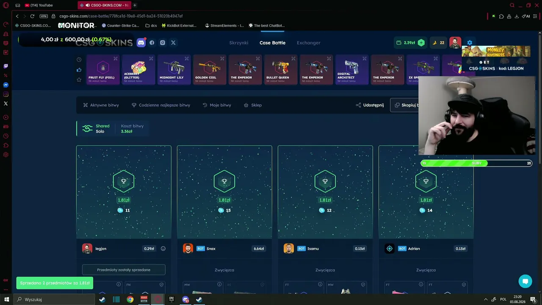Click the Udostępnij share button
542x305 pixels.
[x=370, y=105]
